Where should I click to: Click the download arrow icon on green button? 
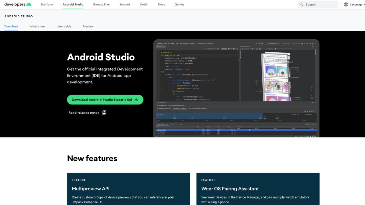(136, 100)
